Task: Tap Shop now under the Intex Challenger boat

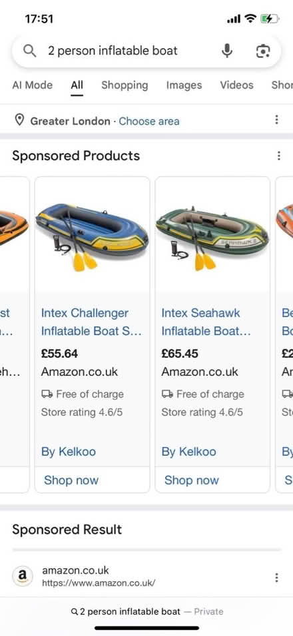Action: [71, 481]
